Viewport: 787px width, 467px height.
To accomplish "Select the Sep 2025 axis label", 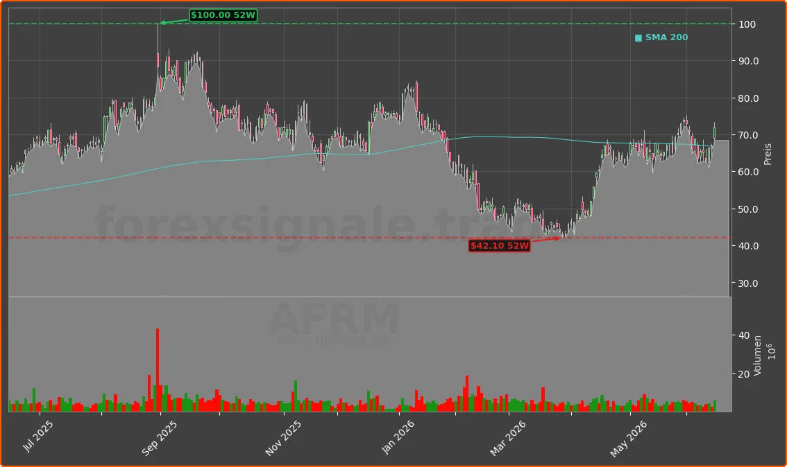I will pos(159,438).
